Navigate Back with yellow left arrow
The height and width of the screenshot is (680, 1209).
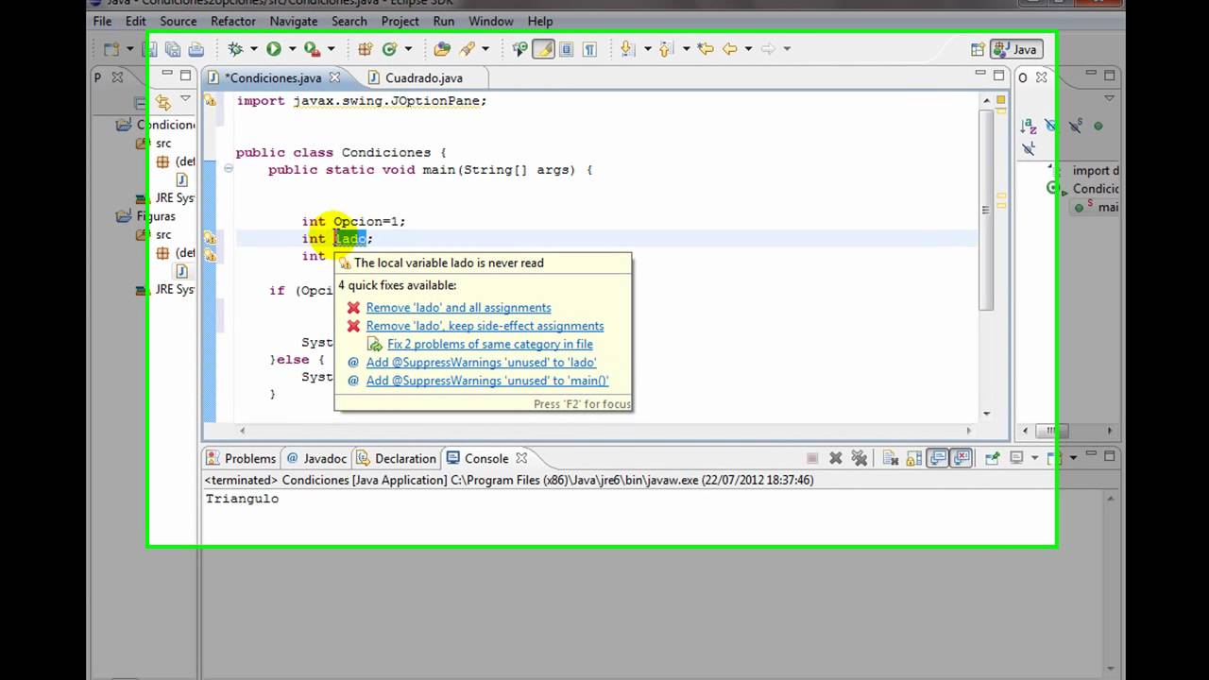coord(729,49)
